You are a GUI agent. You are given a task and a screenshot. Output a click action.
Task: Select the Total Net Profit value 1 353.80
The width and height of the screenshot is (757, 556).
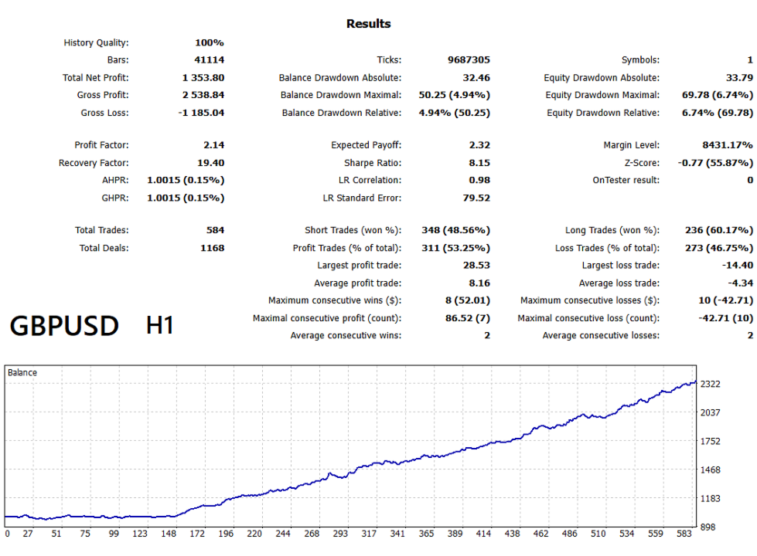203,78
